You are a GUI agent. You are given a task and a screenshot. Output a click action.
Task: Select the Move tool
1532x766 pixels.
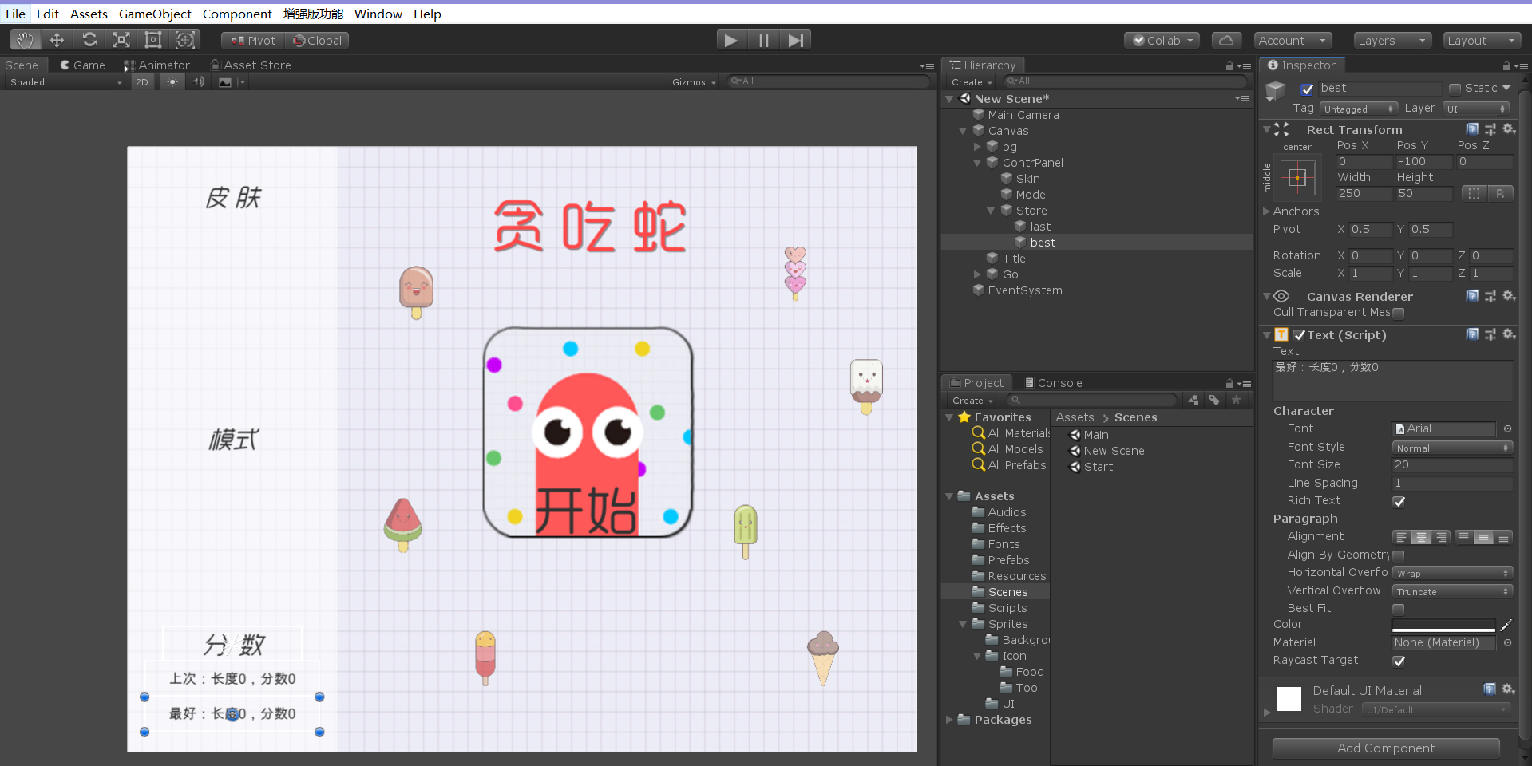(57, 40)
